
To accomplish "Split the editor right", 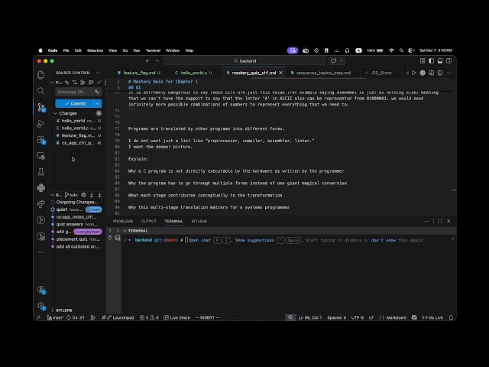I will click(440, 73).
